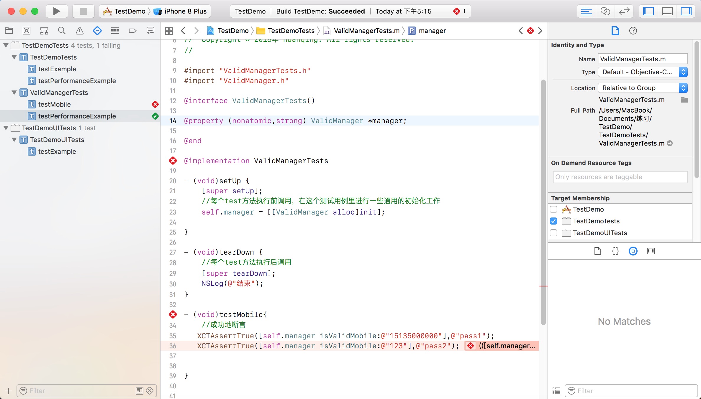Open the Report navigator

[x=150, y=30]
